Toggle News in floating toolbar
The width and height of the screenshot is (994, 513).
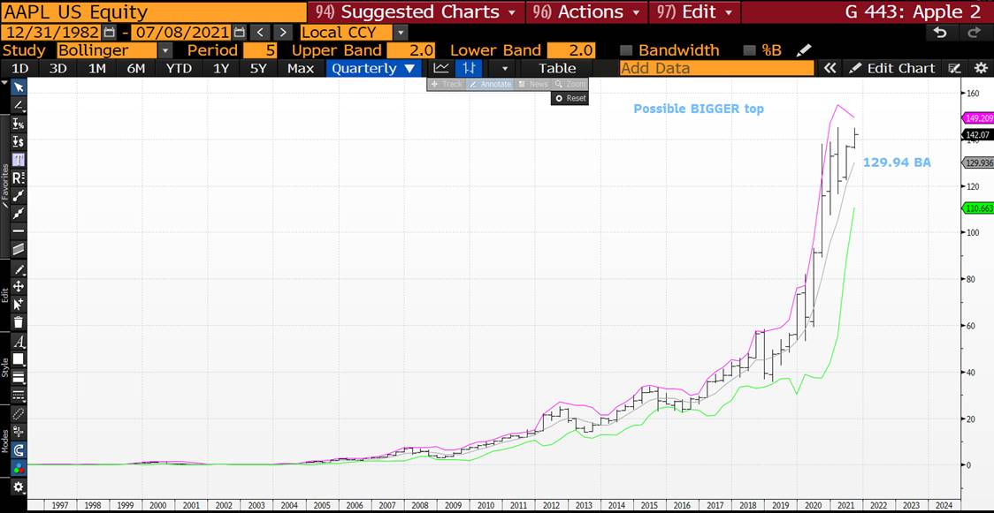click(532, 84)
